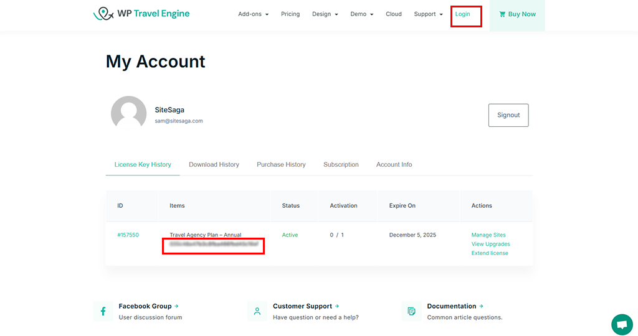Click the Items column header
Viewport: 638px width, 336px height.
point(177,205)
